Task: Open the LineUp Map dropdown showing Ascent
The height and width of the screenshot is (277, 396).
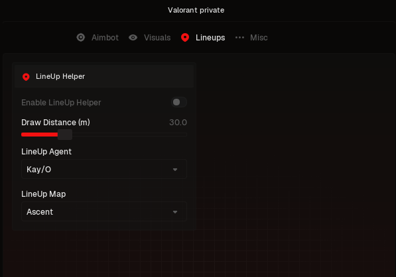Action: (x=104, y=211)
